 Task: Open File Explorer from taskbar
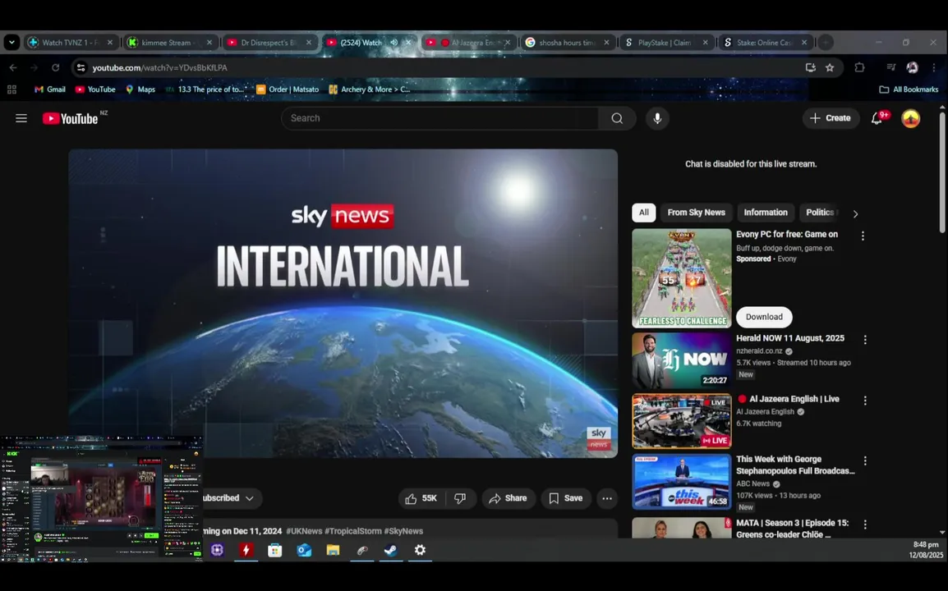[x=333, y=550]
